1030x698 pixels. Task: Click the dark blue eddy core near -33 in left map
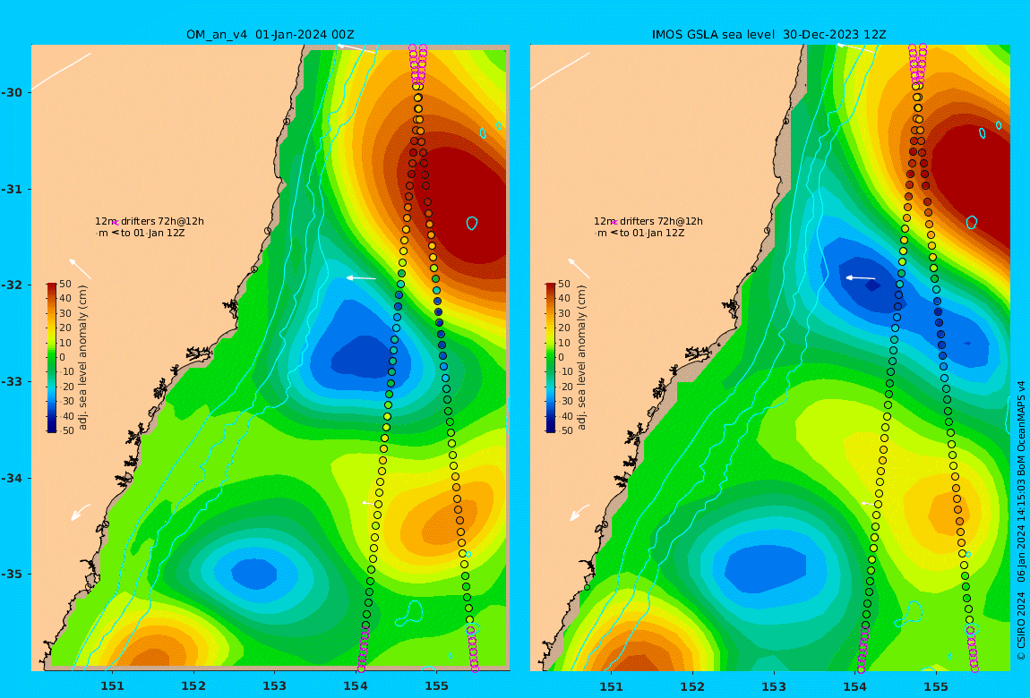[x=363, y=358]
